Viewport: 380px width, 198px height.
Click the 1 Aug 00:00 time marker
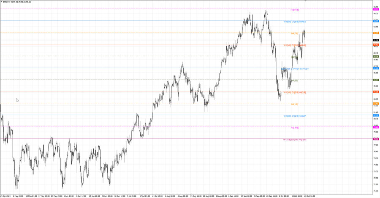170,196
